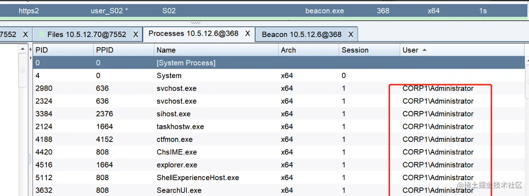Close the Beacon 10.5.12.6@368 tab
The width and height of the screenshot is (529, 196).
(351, 35)
